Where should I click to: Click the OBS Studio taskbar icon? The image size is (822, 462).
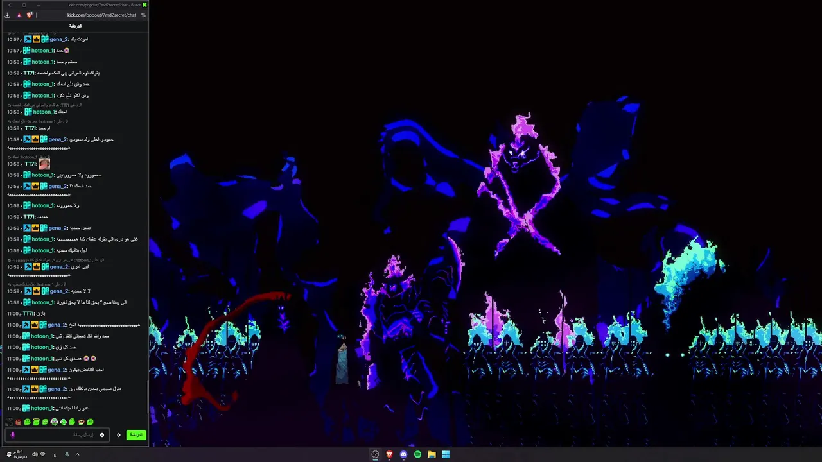[x=375, y=454]
